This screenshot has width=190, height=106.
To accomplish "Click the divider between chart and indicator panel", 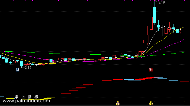I will tap(95, 72).
